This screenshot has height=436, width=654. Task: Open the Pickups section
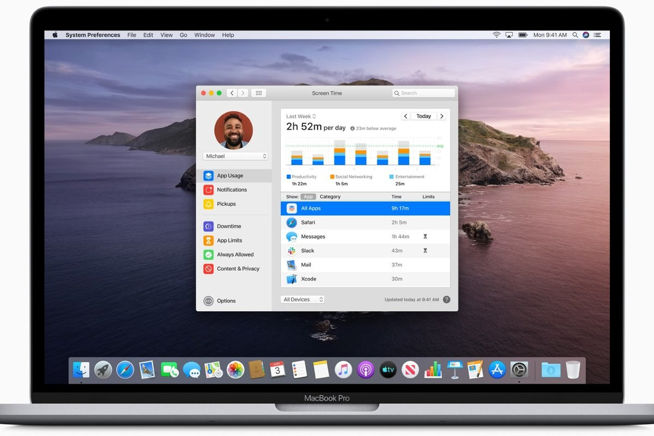tap(226, 204)
